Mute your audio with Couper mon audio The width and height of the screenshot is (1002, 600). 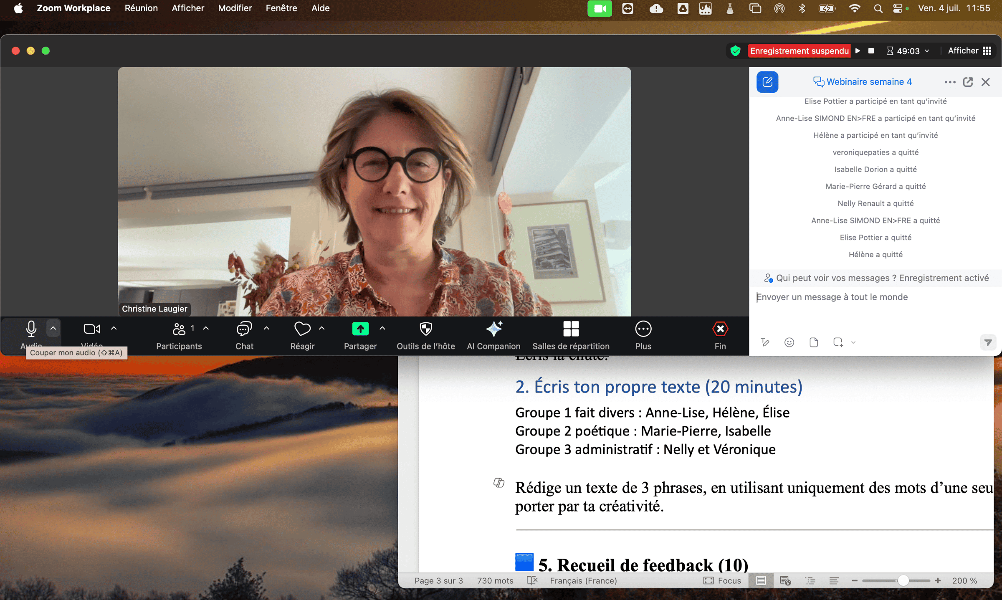point(31,330)
